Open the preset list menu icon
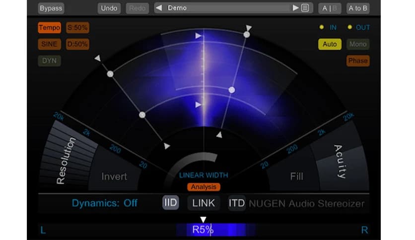415x240 pixels. tap(305, 8)
